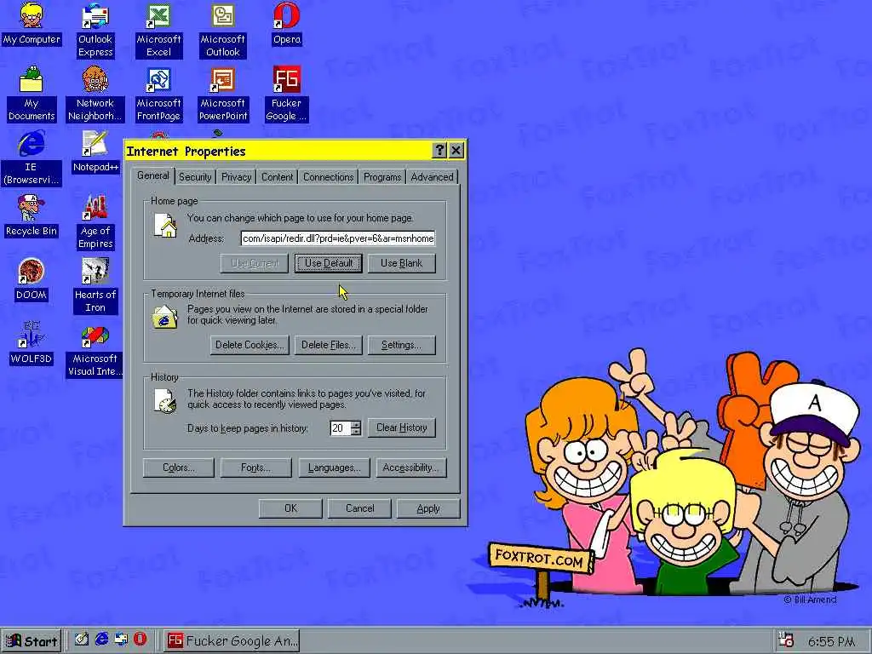This screenshot has width=872, height=654.
Task: Click the system clock showing 6:55 PM
Action: tap(831, 641)
